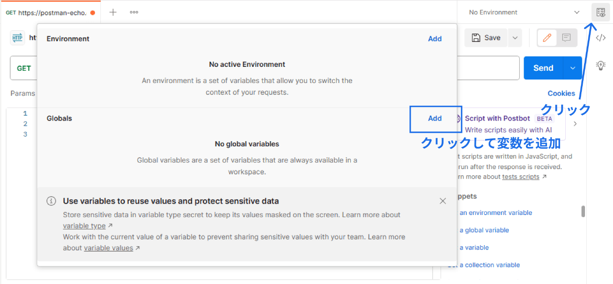
Task: Click the No global variables text
Action: tap(247, 144)
